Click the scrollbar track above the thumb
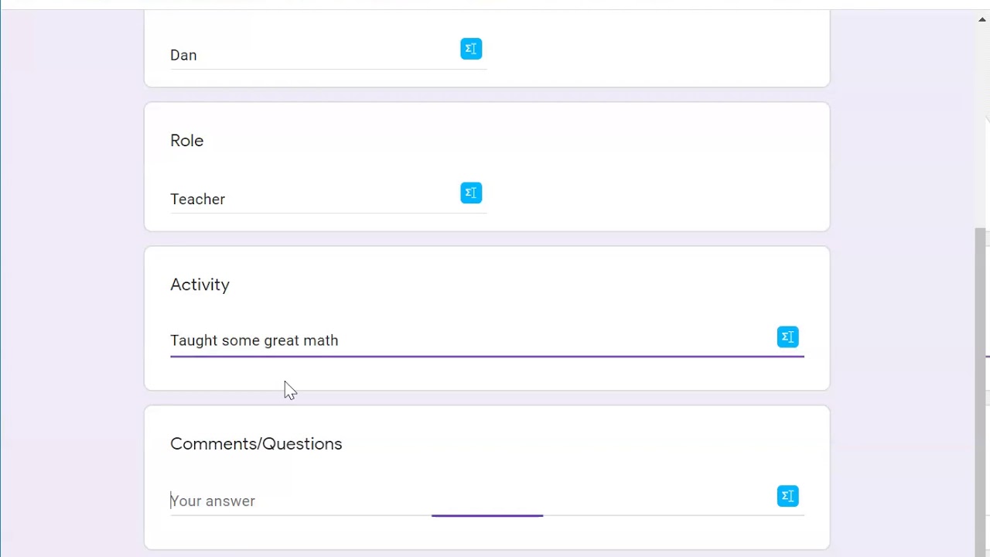The width and height of the screenshot is (990, 557). (982, 124)
